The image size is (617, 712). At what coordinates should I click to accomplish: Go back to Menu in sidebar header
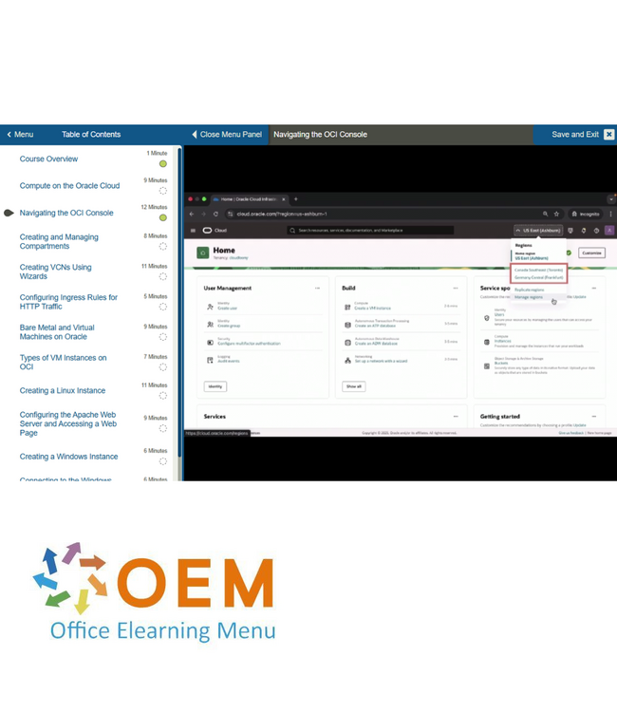tap(19, 135)
